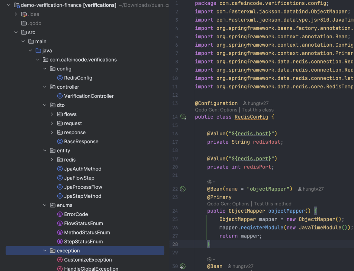
Task: Expand the flows folder
Action: click(52, 114)
